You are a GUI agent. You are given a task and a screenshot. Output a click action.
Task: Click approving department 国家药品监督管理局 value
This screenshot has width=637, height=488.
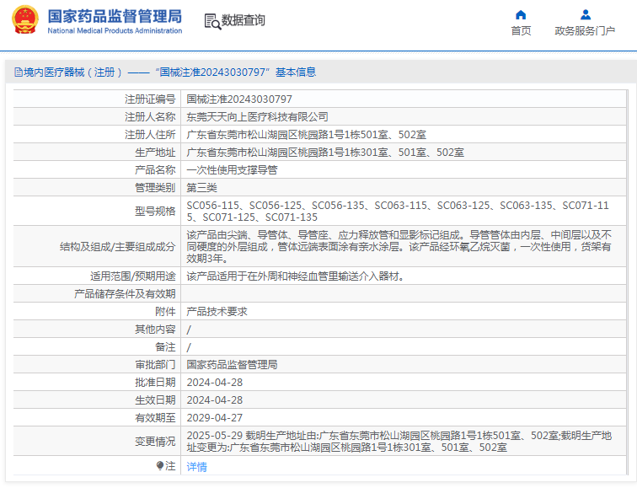click(232, 364)
